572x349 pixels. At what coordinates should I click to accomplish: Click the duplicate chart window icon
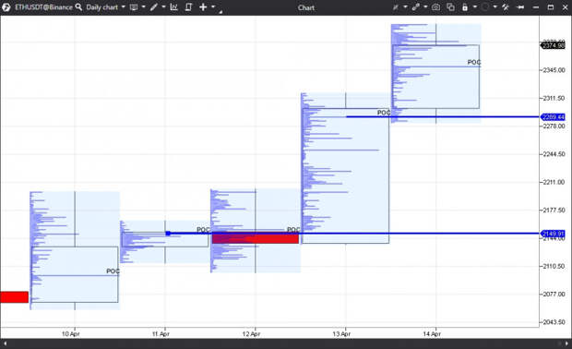(x=450, y=7)
